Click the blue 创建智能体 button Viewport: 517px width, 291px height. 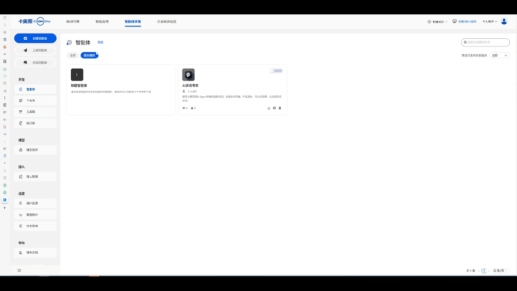35,38
